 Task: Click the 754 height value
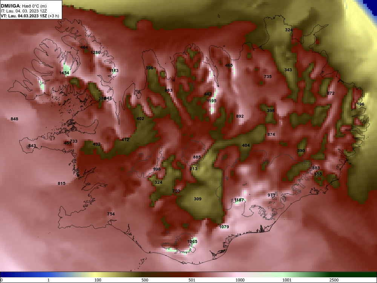coord(111,214)
